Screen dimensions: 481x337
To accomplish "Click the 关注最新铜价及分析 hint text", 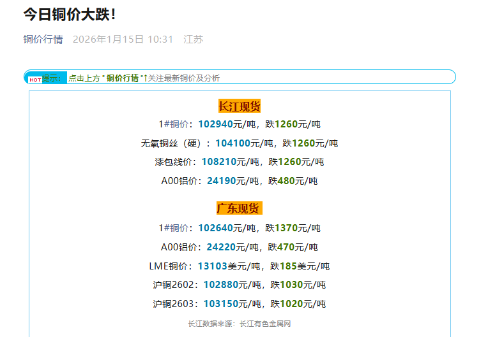I will point(185,78).
